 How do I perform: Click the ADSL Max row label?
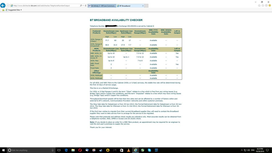pyautogui.click(x=94, y=61)
